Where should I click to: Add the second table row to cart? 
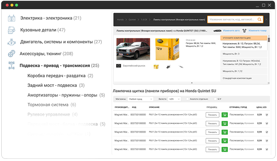224,123
